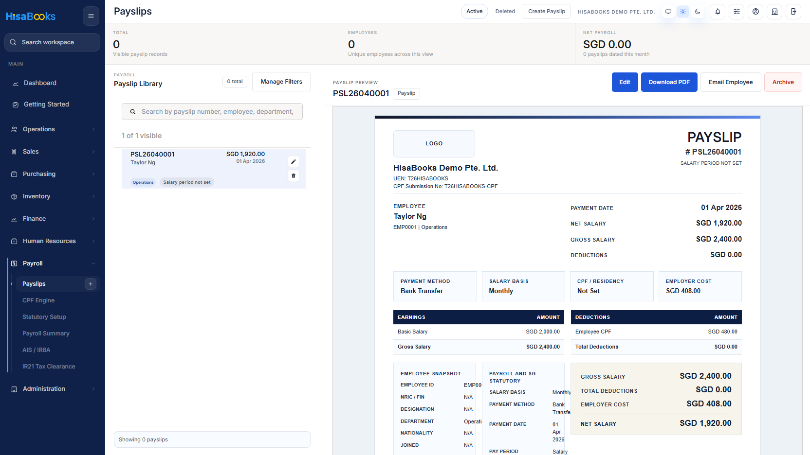Click LOGO placeholder on payslip
Screen dimensions: 810x455
pos(434,144)
